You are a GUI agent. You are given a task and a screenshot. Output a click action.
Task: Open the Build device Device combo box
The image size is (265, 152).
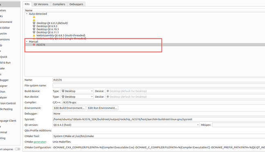coord(185,91)
